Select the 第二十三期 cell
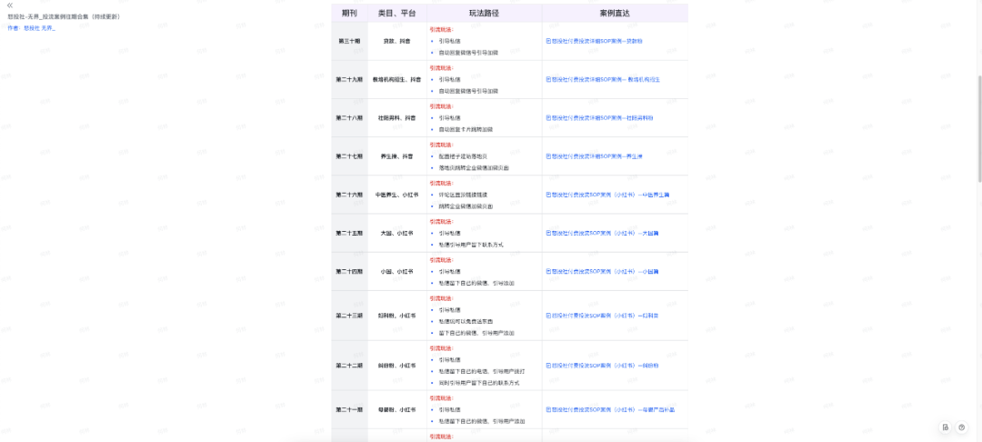 click(x=349, y=316)
